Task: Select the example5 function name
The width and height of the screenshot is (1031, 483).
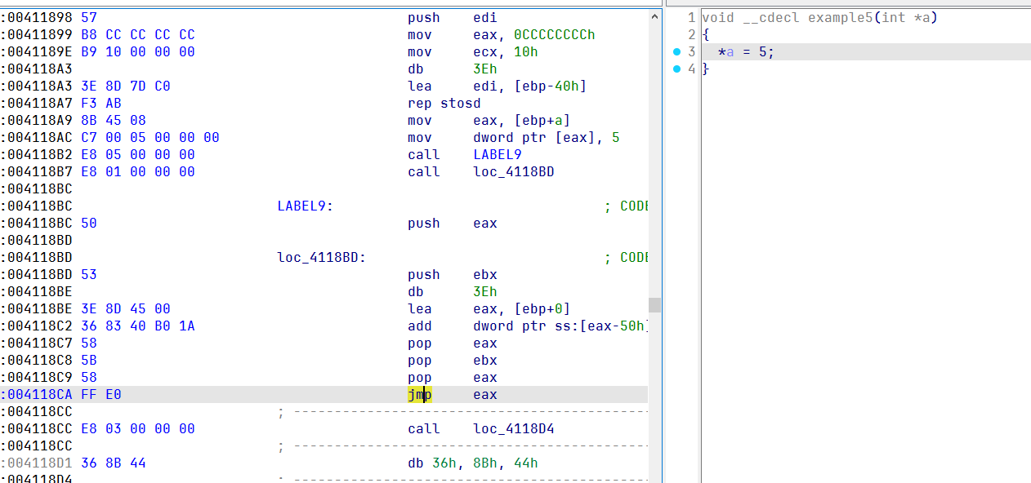Action: pyautogui.click(x=839, y=18)
